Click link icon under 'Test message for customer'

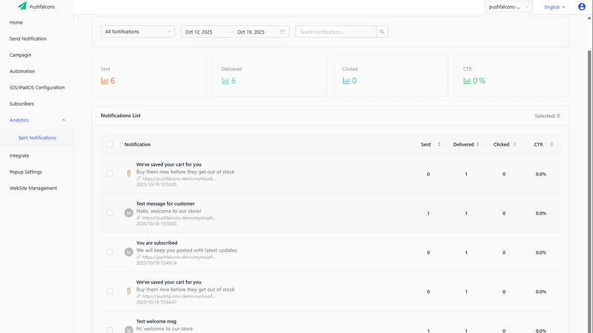click(x=139, y=218)
